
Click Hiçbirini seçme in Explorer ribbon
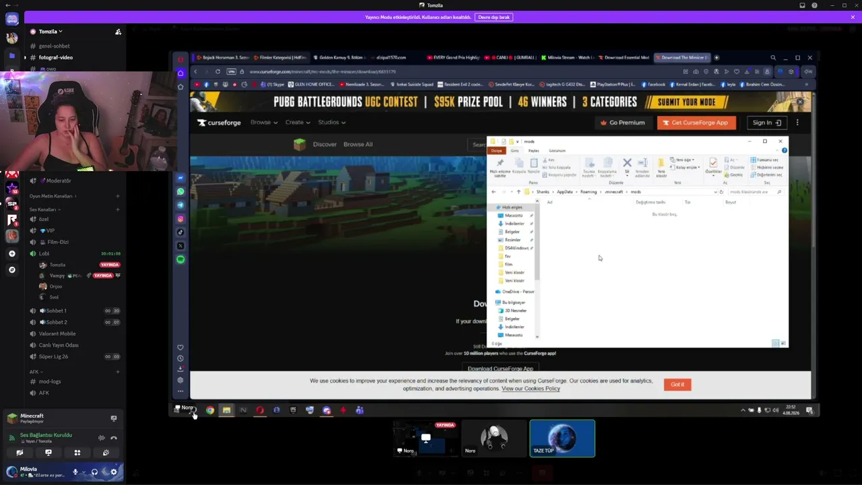pos(766,167)
